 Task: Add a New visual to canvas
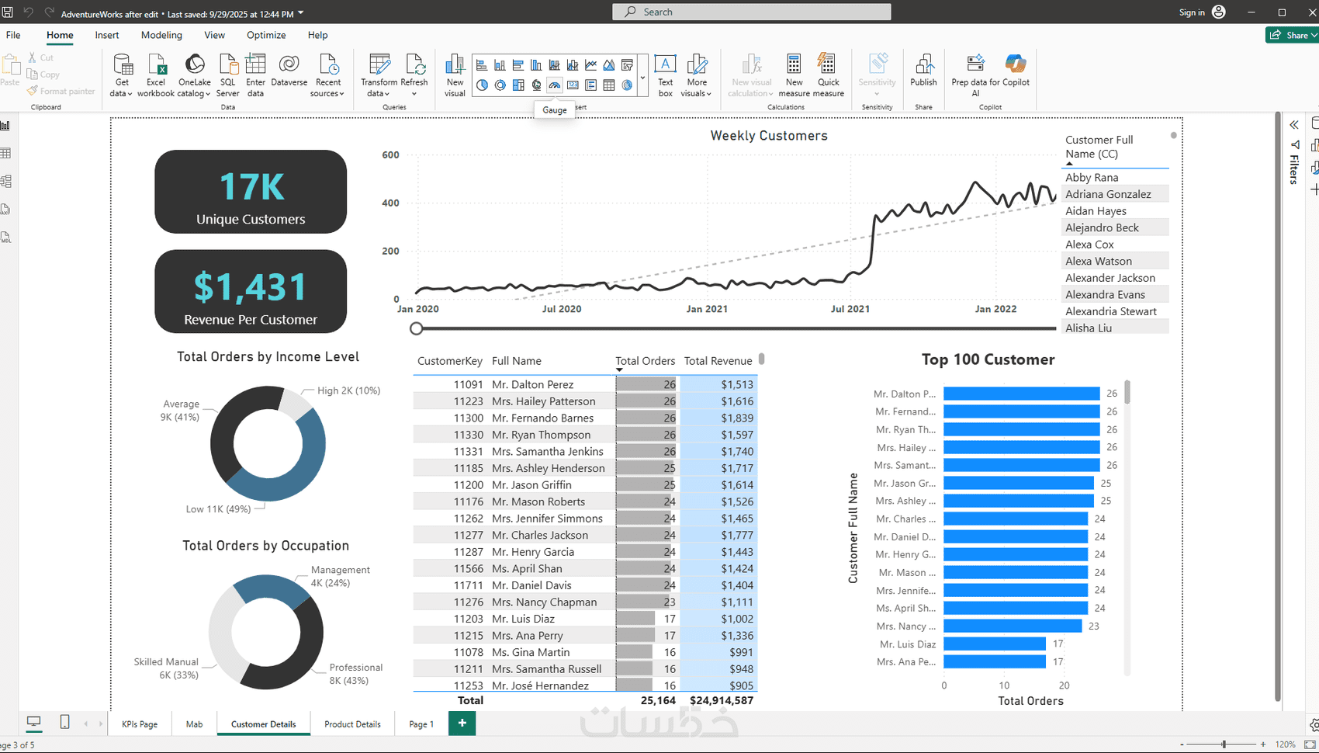pyautogui.click(x=455, y=75)
